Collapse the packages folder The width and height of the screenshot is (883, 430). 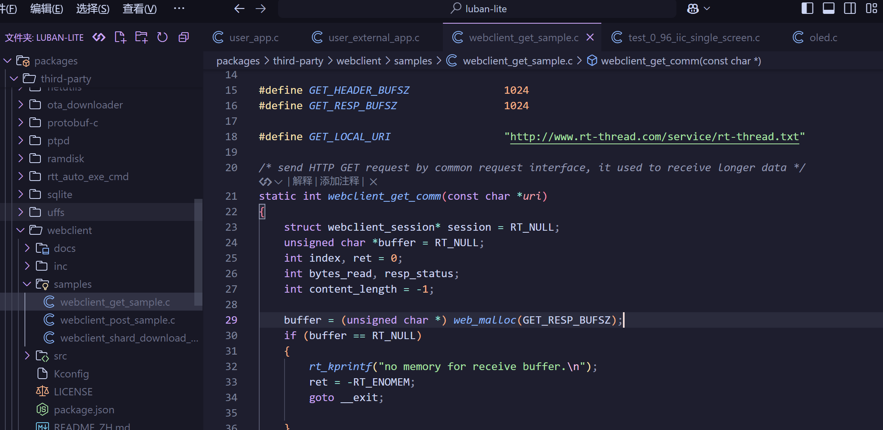coord(7,61)
